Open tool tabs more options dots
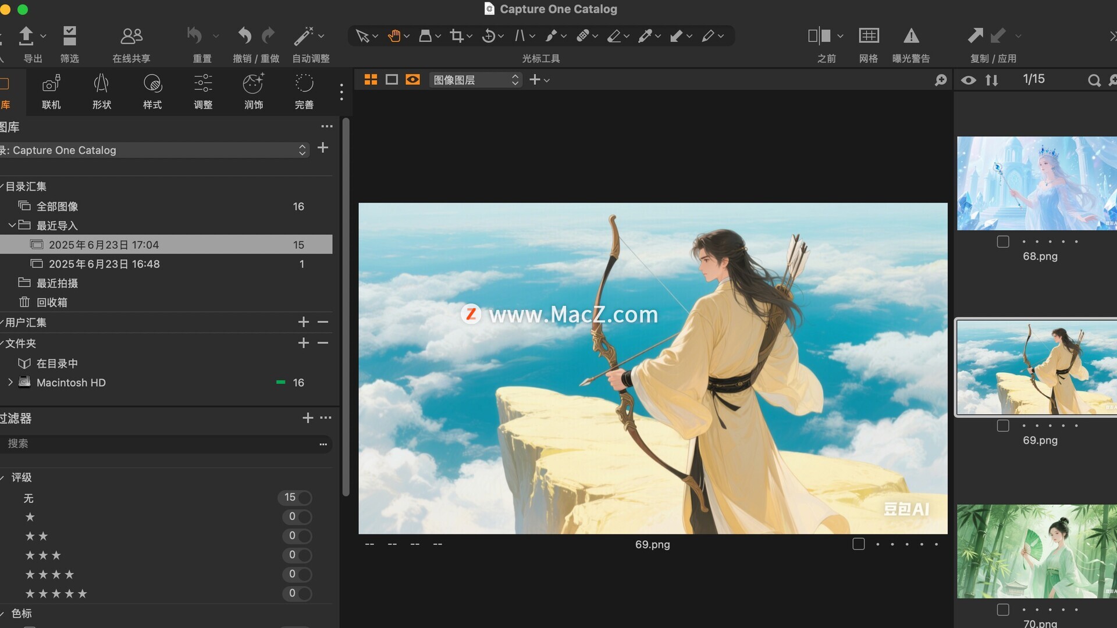This screenshot has height=628, width=1117. 341,92
